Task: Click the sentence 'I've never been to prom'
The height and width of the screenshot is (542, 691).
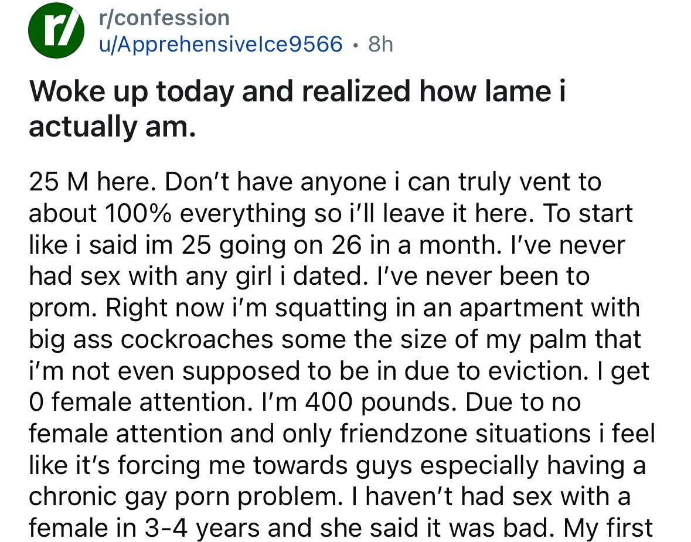Action: coord(309,292)
